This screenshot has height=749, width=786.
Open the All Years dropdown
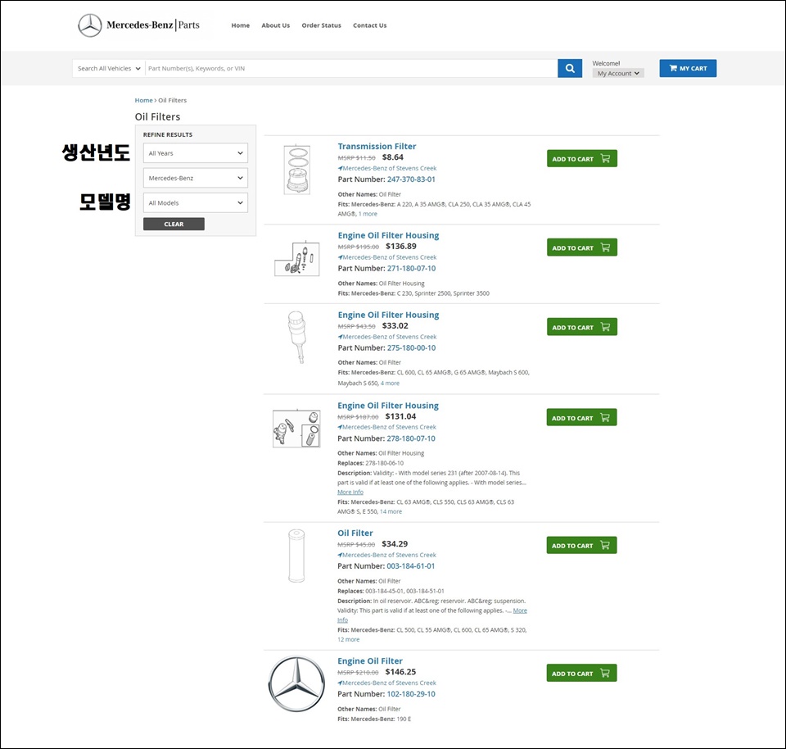(196, 153)
